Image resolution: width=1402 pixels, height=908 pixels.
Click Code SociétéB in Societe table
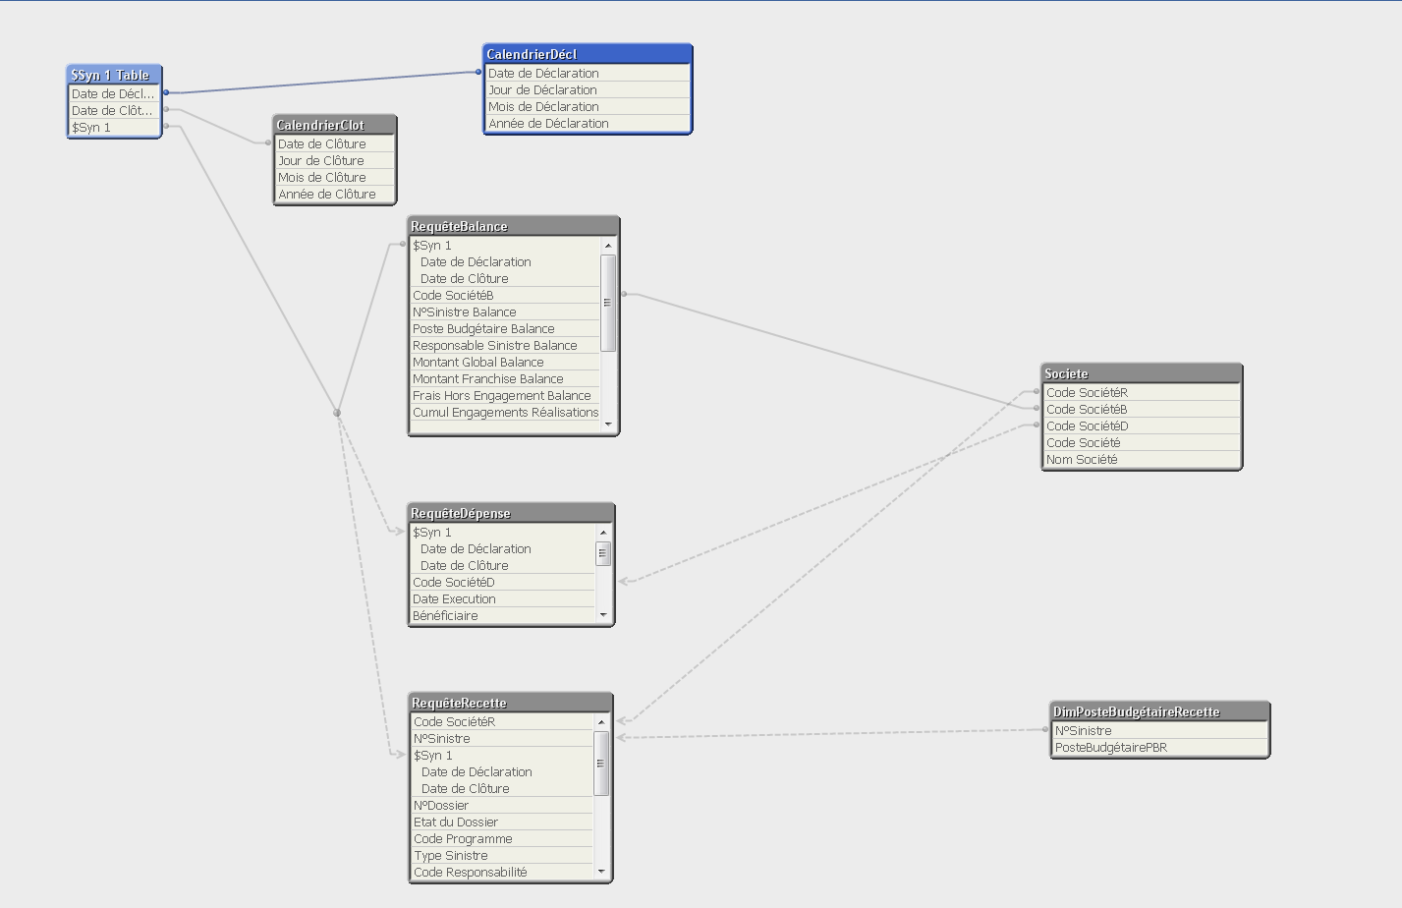pos(1142,409)
